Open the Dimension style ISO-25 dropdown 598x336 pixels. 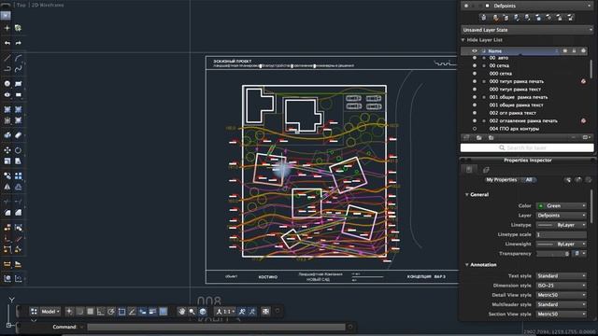pos(562,286)
